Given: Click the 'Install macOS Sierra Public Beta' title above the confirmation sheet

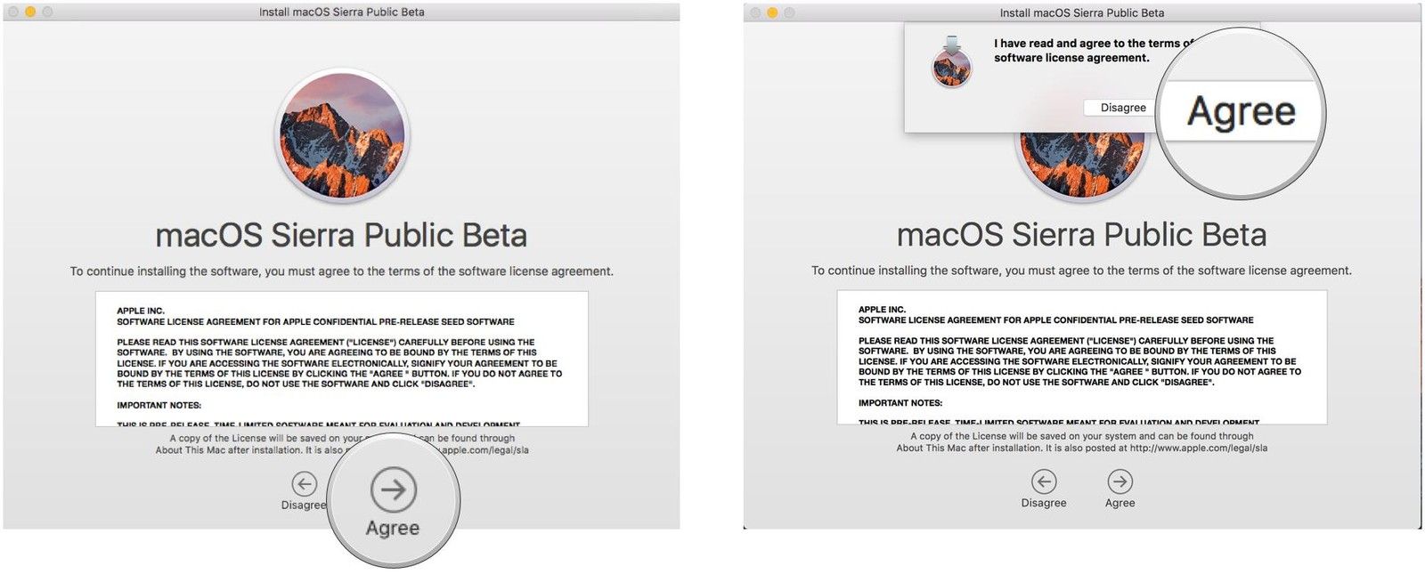Looking at the screenshot, I should 1081,12.
